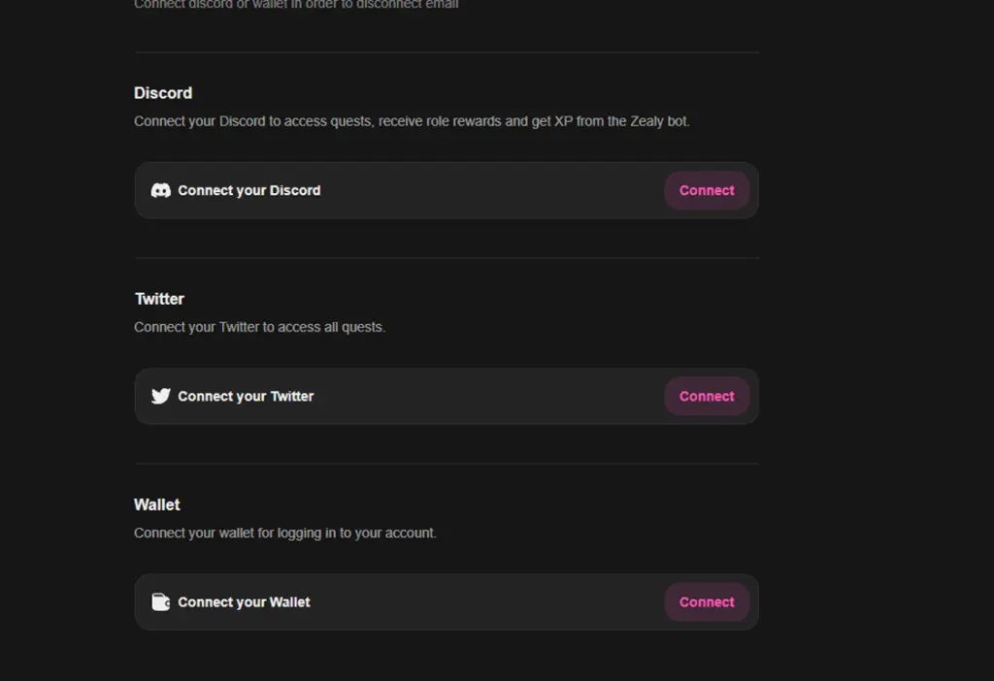Click the divider line above Discord heading
Screen dimensions: 994x681
(x=447, y=52)
